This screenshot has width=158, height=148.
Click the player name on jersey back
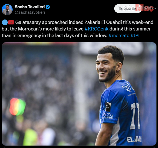click(134, 139)
